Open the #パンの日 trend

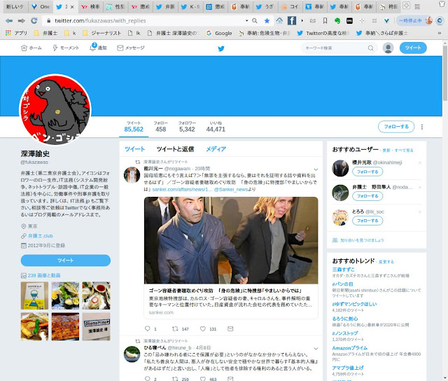342,284
